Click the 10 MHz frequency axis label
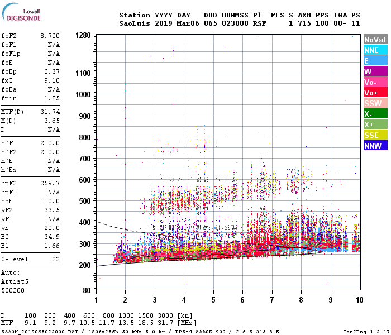The image size is (391, 335). pos(359,300)
